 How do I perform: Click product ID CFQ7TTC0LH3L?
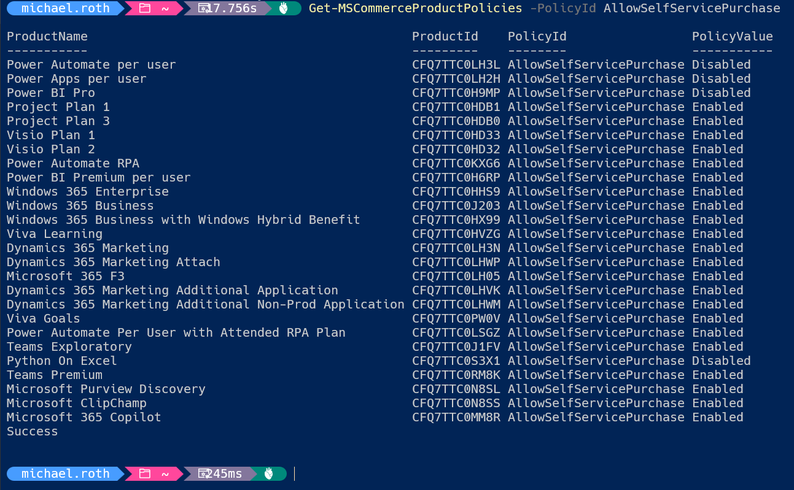tap(456, 64)
